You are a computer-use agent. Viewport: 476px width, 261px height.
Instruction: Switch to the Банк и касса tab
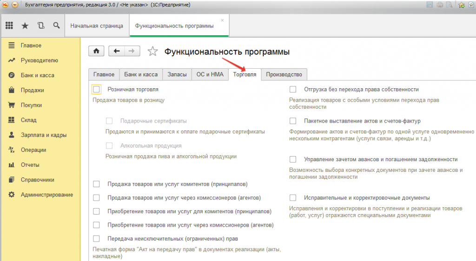pos(141,74)
